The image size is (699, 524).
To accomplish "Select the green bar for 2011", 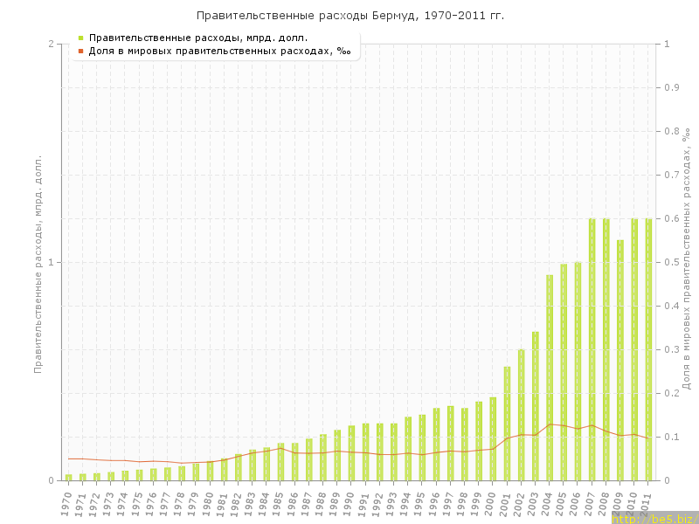I will coord(648,349).
